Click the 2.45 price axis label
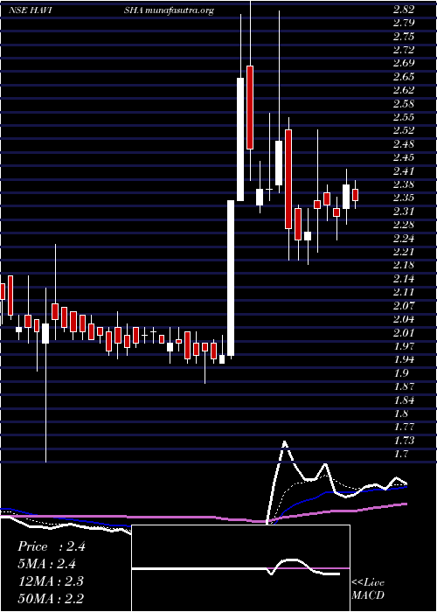437x612 pixels. click(x=404, y=157)
